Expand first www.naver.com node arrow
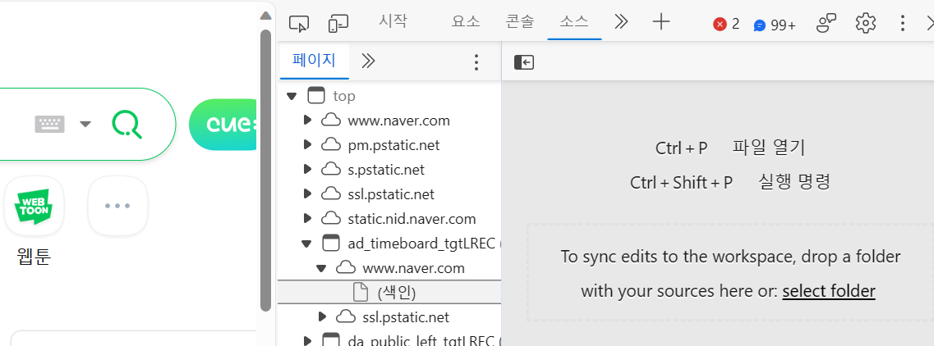934x346 pixels. coord(307,121)
